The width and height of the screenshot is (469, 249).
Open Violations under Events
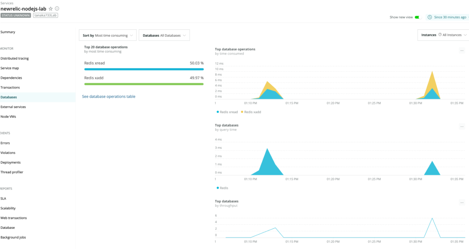click(x=8, y=153)
